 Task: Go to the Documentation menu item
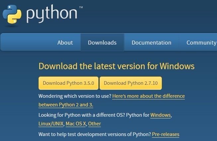point(151,43)
